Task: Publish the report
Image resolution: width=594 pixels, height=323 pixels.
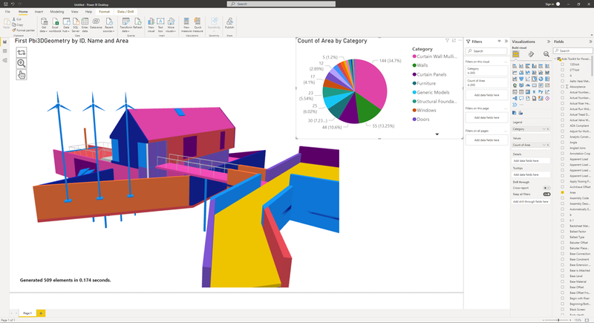Action: click(229, 24)
